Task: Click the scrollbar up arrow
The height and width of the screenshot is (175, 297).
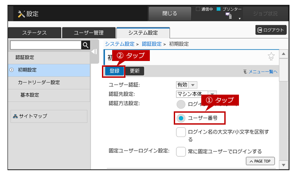Action: coord(283,54)
